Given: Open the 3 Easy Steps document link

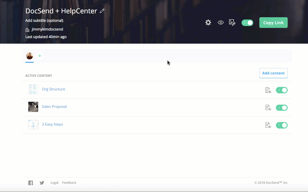Looking at the screenshot, I should coord(52,125).
